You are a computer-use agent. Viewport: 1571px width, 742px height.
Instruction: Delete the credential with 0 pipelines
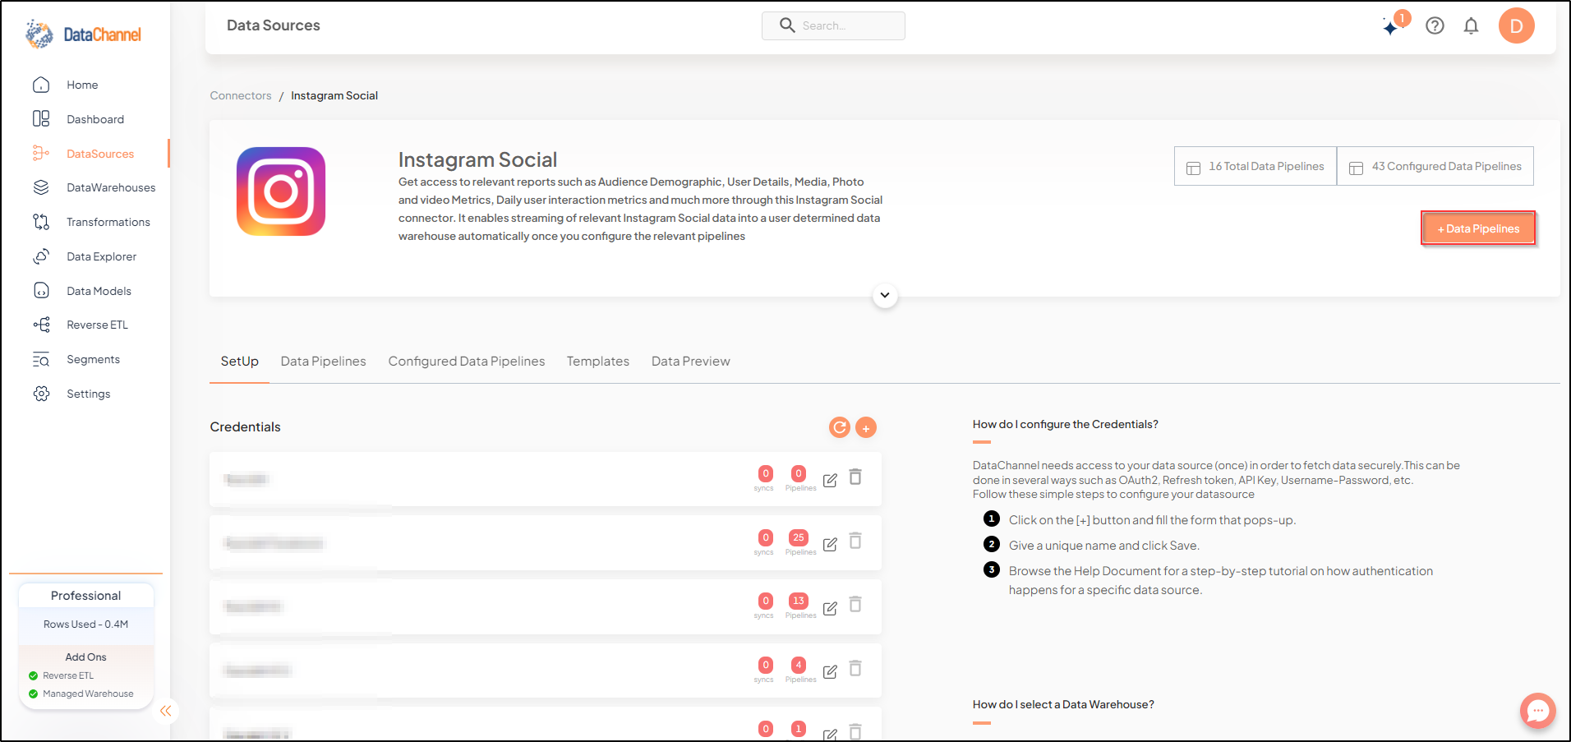(855, 477)
